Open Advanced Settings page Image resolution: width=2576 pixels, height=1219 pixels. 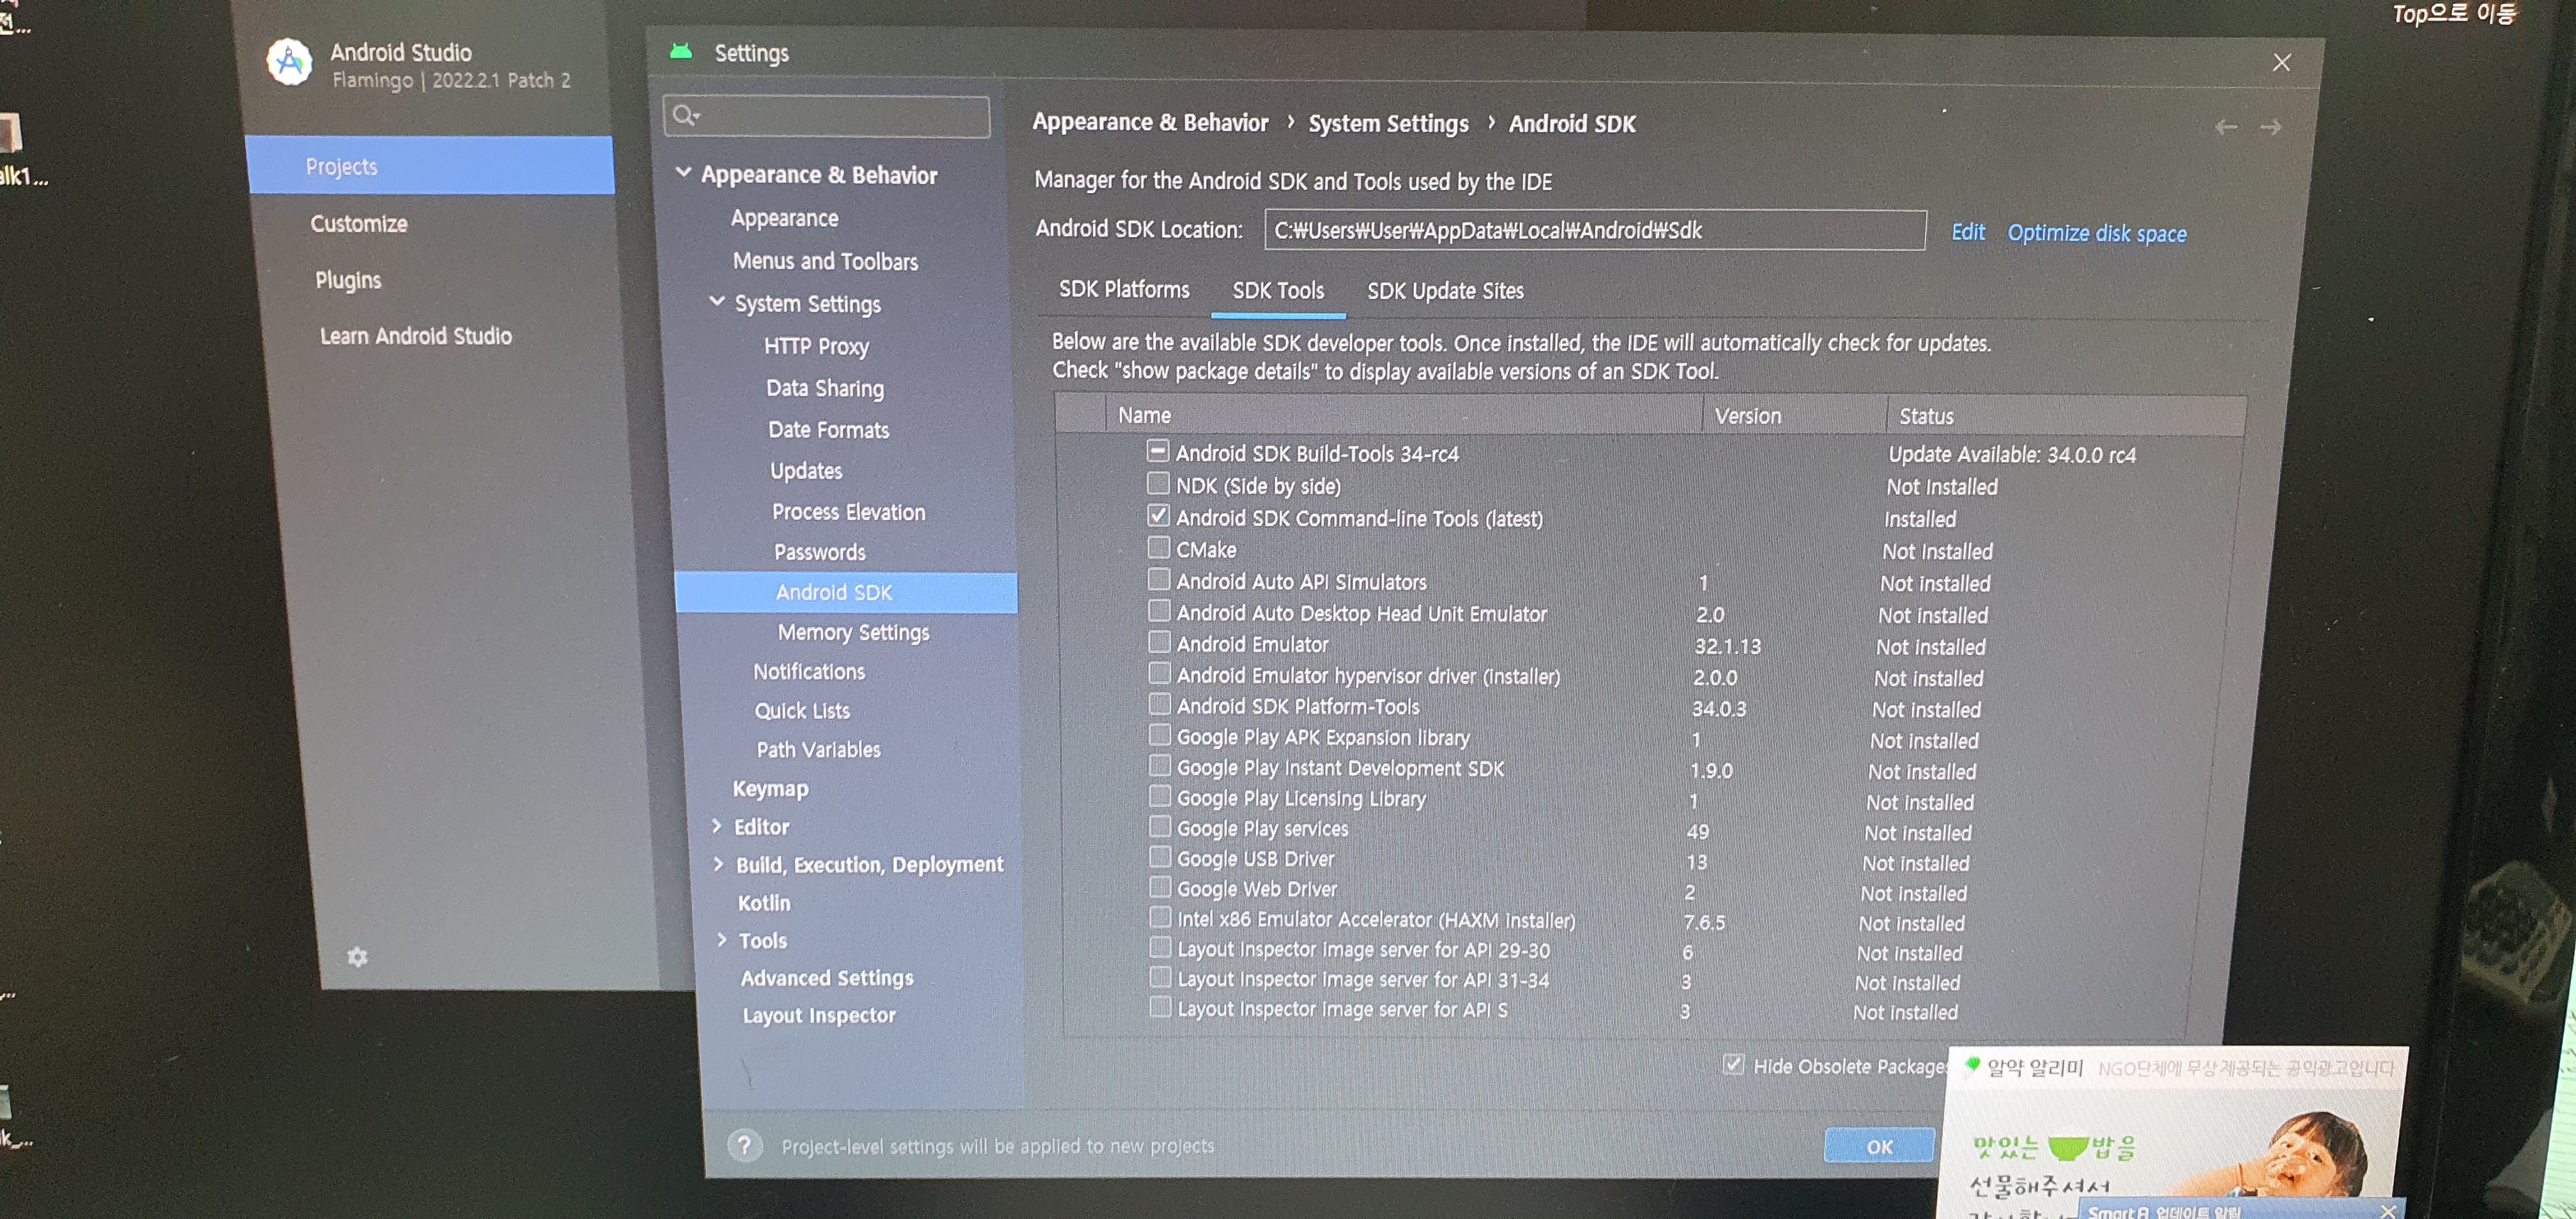click(x=826, y=978)
